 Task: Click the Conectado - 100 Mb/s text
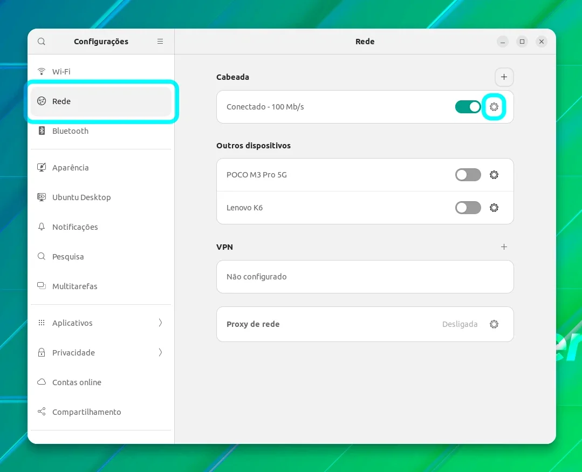tap(265, 107)
